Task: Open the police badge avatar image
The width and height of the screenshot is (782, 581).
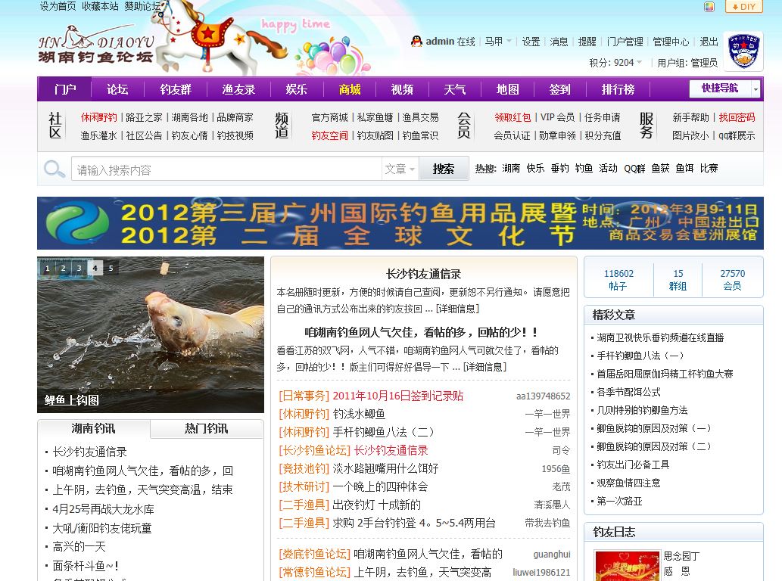Action: pyautogui.click(x=743, y=51)
